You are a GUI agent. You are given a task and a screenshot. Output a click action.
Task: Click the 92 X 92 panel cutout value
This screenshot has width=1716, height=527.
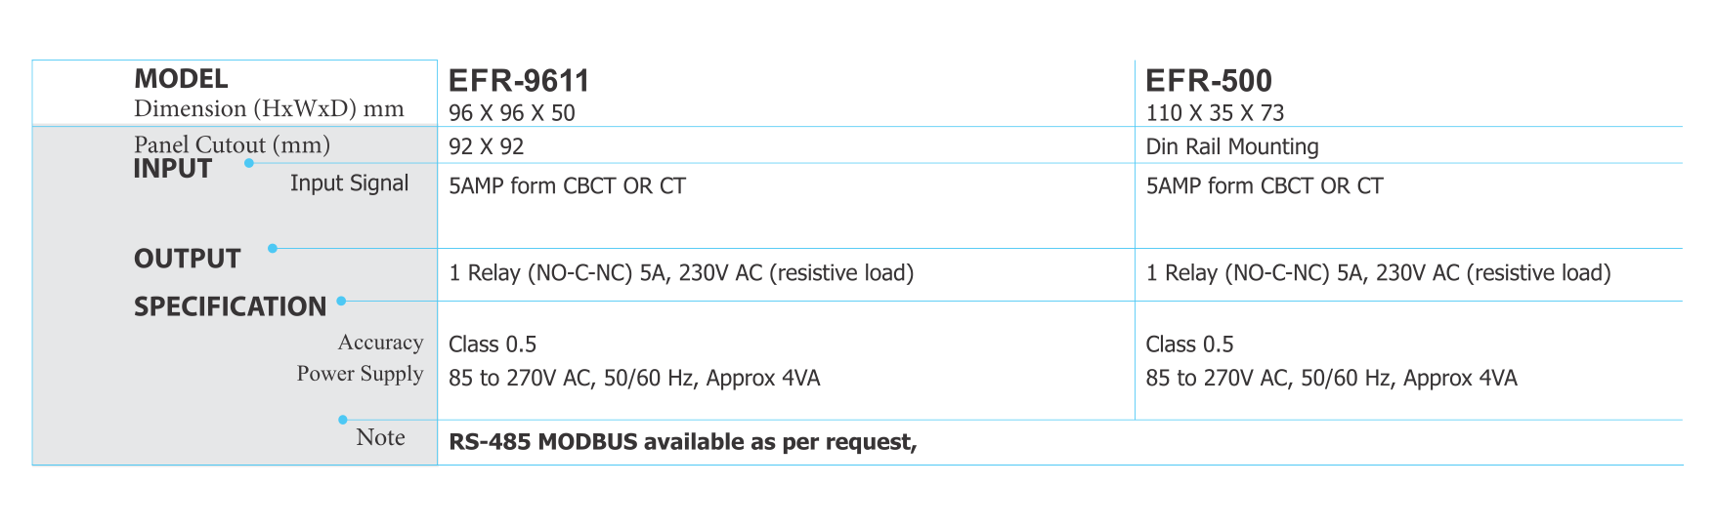click(x=487, y=146)
